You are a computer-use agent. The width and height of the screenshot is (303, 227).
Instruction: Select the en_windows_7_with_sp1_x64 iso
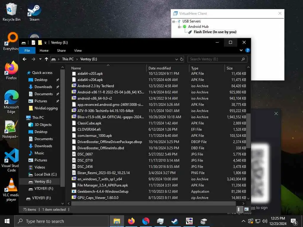[x=99, y=179]
